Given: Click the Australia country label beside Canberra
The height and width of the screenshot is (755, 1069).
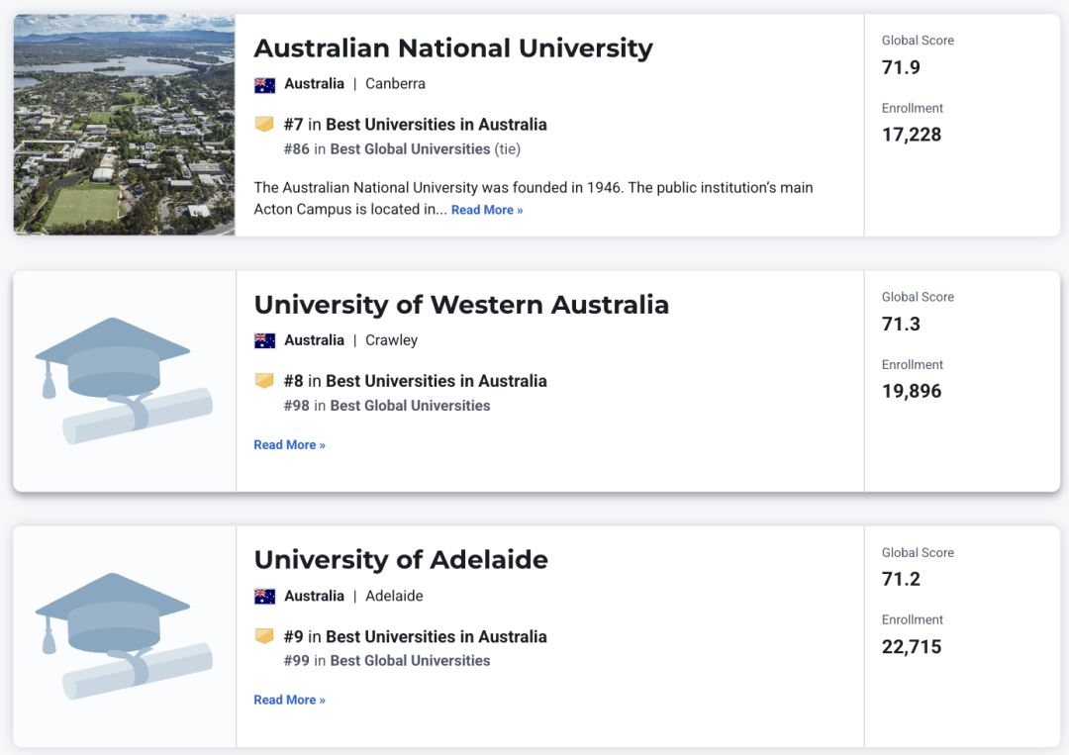Looking at the screenshot, I should pyautogui.click(x=315, y=84).
